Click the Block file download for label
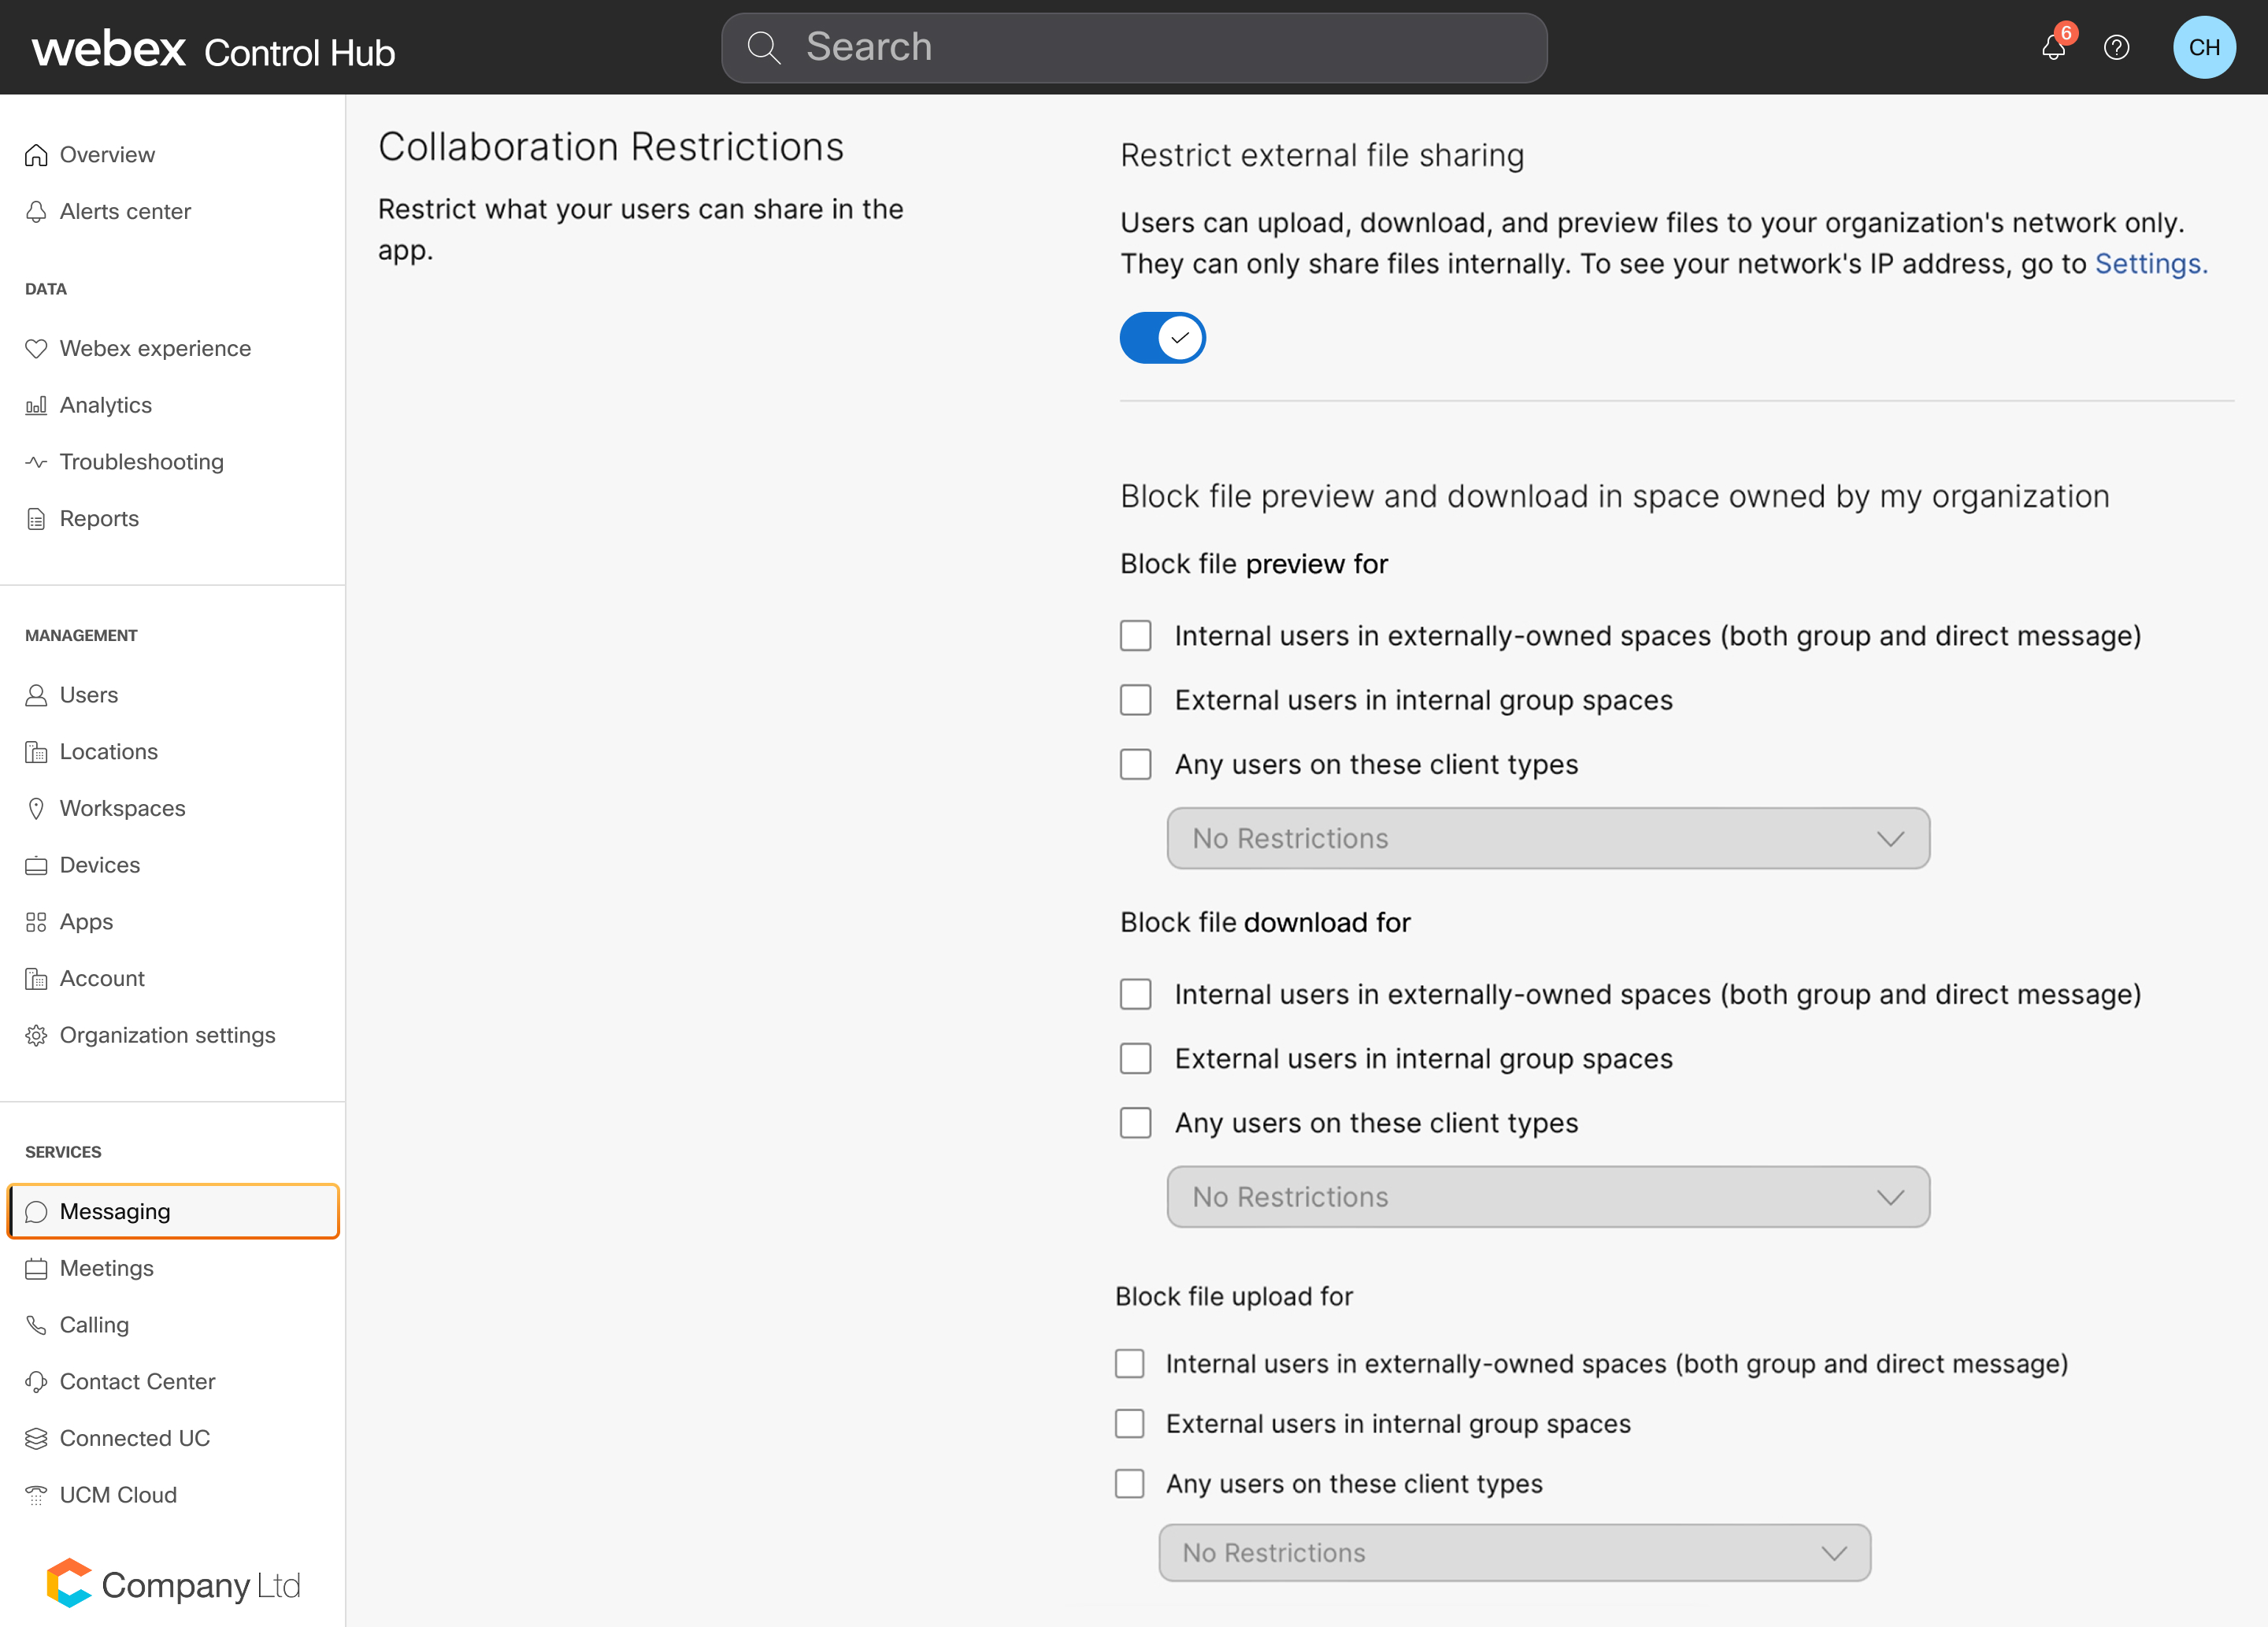This screenshot has height=1627, width=2268. point(1265,922)
